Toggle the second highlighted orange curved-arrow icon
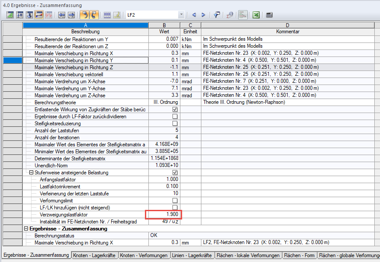This screenshot has height=262, width=380. (94, 15)
